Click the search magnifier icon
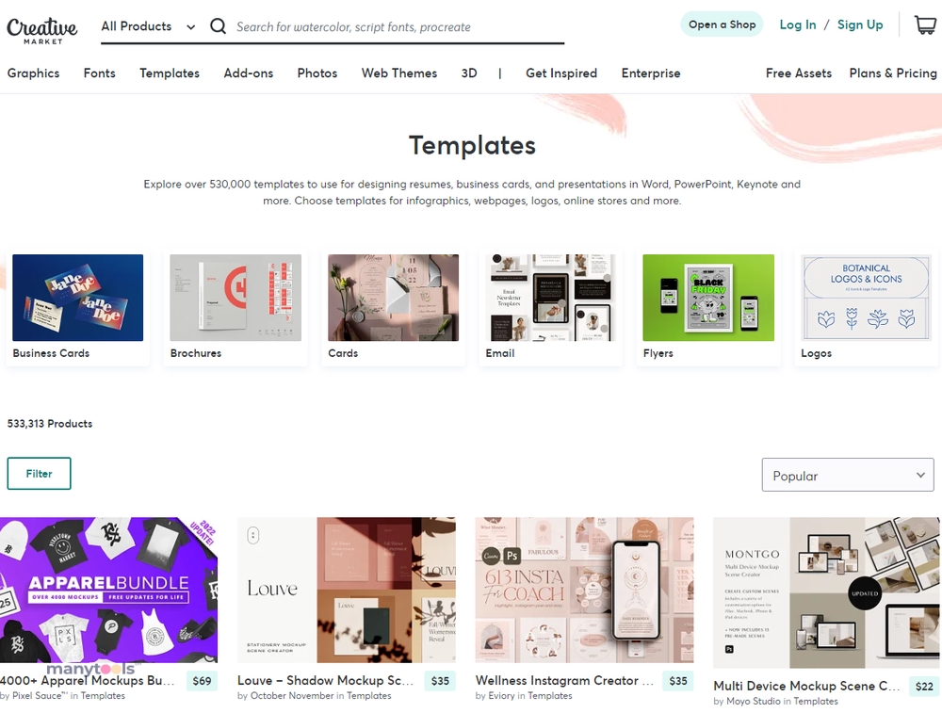This screenshot has height=713, width=942. pos(219,26)
